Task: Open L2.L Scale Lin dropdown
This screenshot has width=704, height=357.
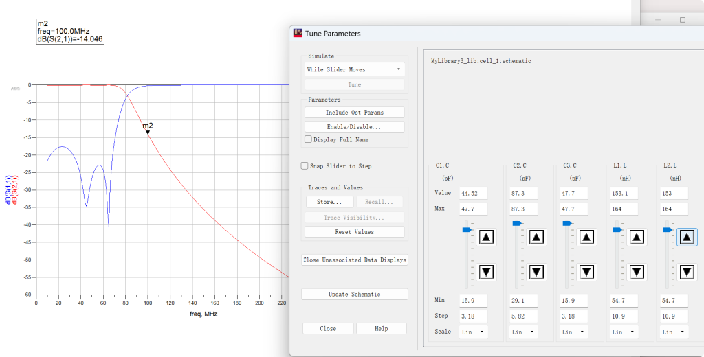Action: 674,332
